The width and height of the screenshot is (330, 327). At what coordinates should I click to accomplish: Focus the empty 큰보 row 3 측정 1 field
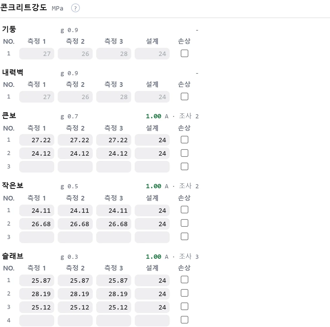point(37,167)
